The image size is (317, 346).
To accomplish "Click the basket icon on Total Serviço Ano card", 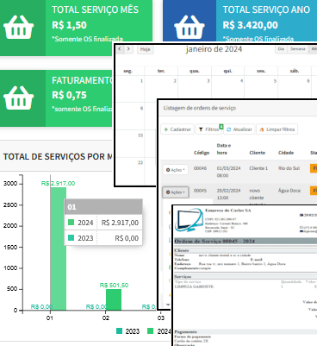I will 190,27.
